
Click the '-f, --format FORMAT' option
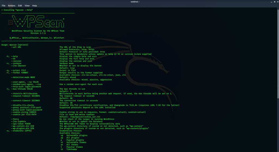tap(17, 72)
